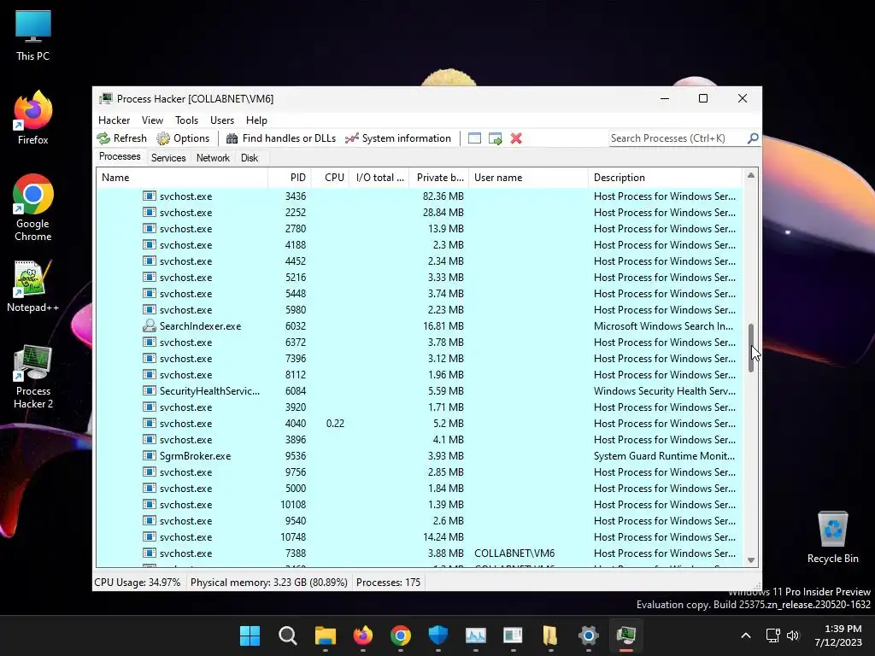Click Physical memory status entry
Screen dimensions: 875x656
[x=269, y=583]
